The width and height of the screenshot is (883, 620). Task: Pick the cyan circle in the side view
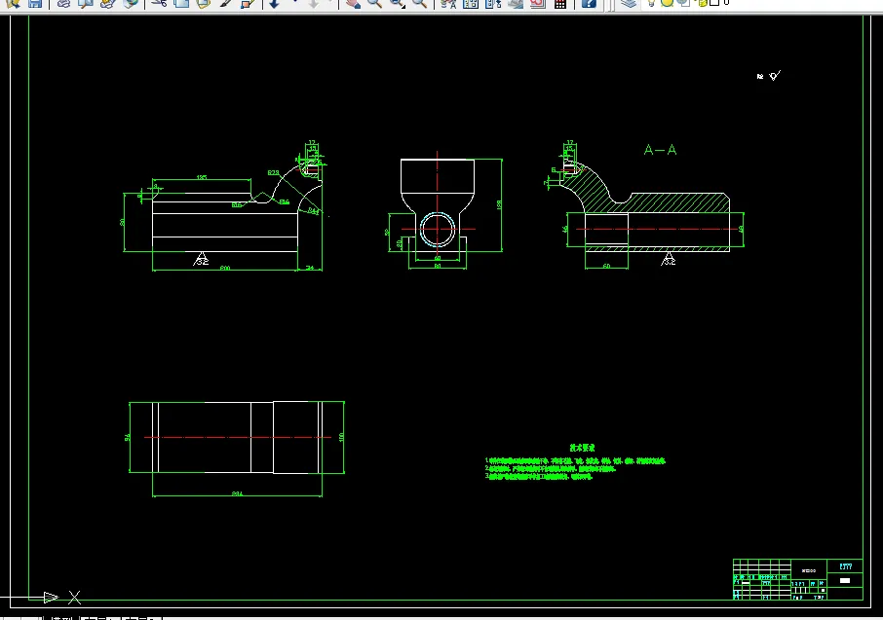pyautogui.click(x=437, y=229)
